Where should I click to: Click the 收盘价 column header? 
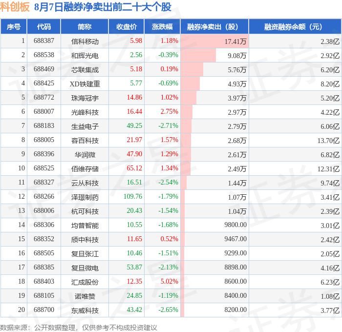pyautogui.click(x=126, y=26)
